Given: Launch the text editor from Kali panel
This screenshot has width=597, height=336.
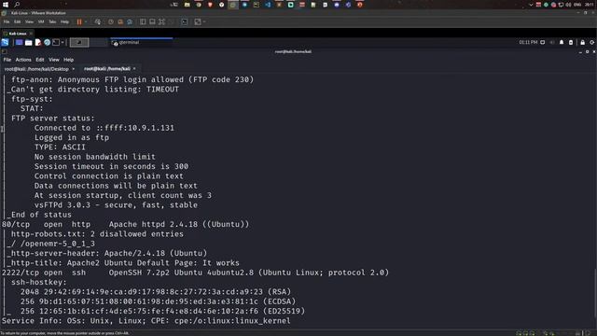Looking at the screenshot, I should click(38, 43).
